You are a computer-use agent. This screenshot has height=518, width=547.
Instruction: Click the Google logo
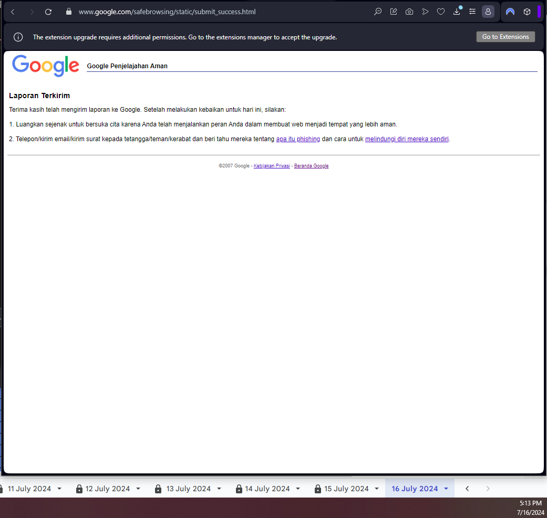(x=46, y=66)
